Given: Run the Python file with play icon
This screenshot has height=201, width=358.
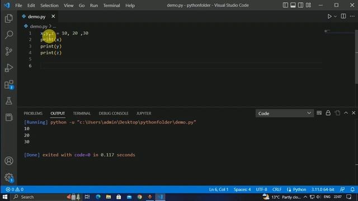Looking at the screenshot, I should pyautogui.click(x=329, y=16).
